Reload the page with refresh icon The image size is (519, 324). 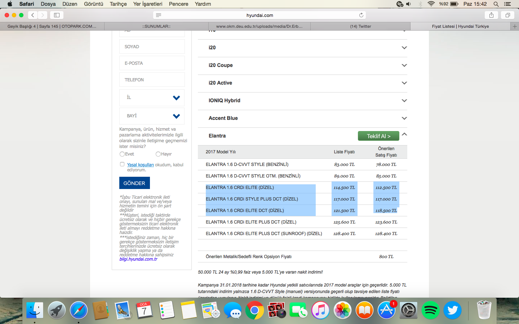click(361, 15)
